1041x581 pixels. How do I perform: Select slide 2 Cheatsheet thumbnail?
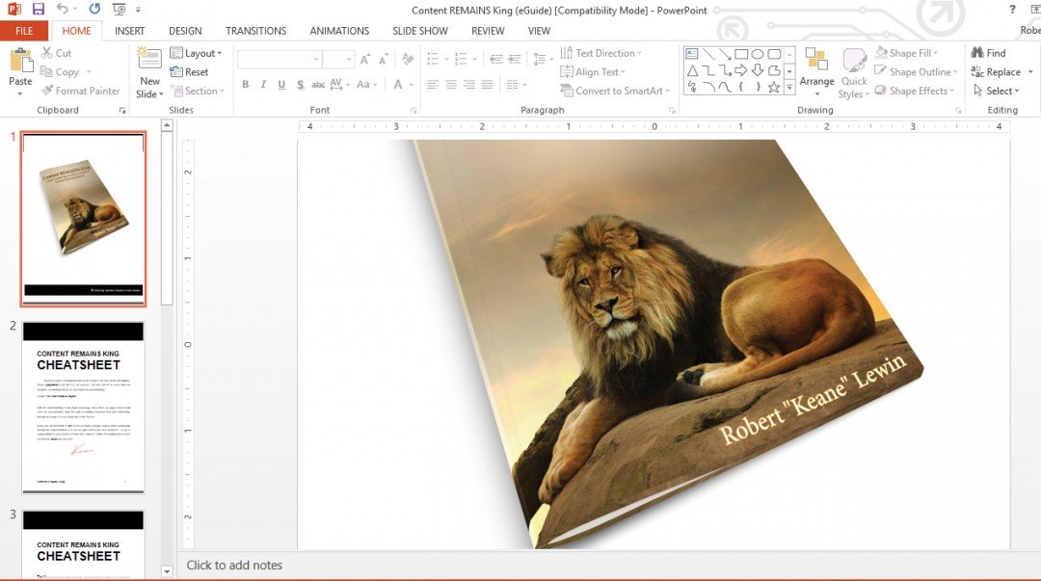[x=83, y=408]
